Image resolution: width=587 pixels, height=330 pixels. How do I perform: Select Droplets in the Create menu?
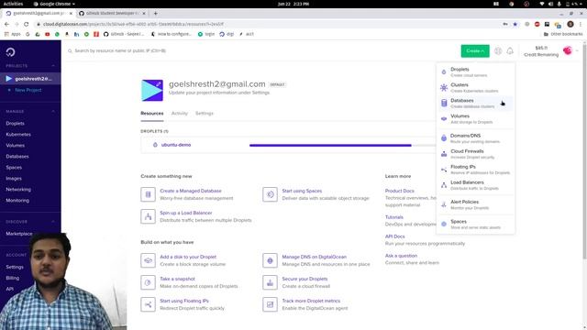[475, 71]
